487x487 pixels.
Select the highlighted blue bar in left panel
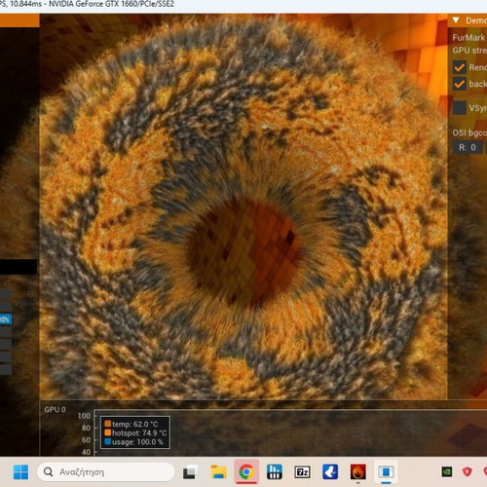click(x=6, y=319)
